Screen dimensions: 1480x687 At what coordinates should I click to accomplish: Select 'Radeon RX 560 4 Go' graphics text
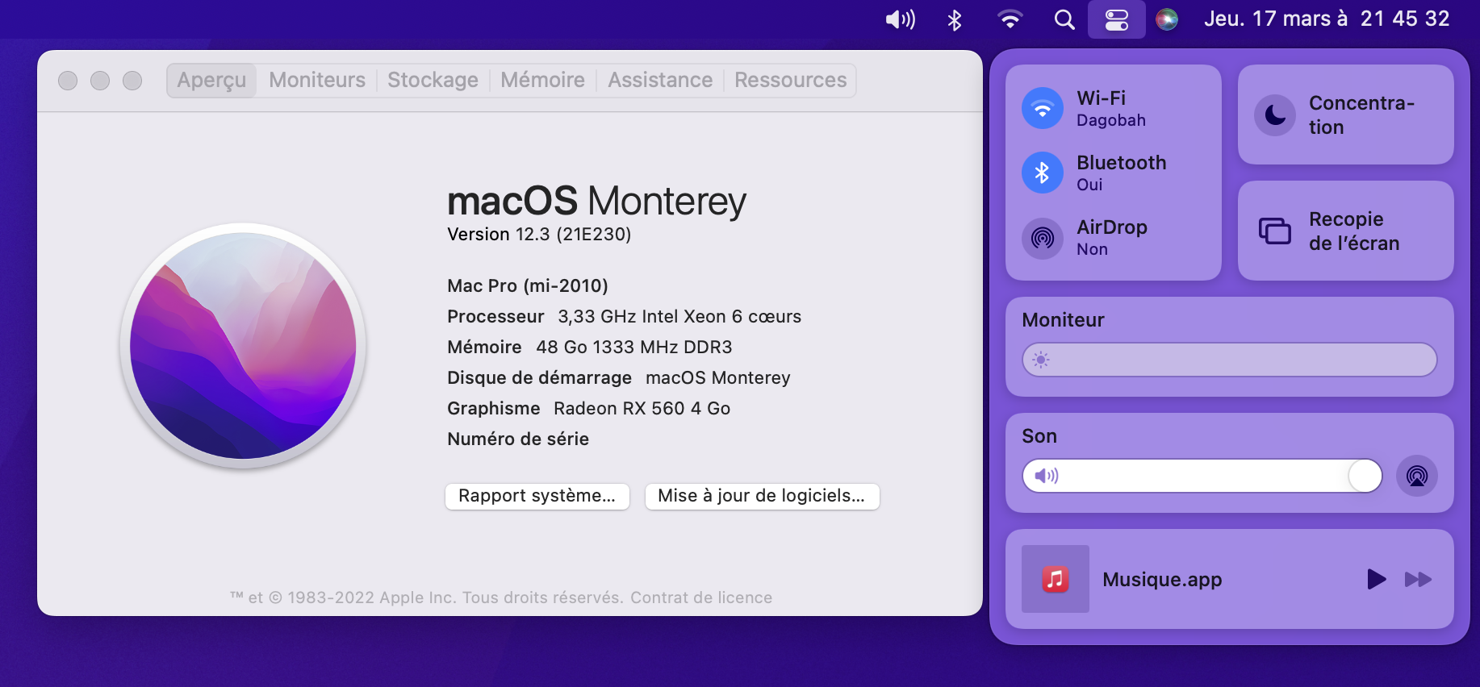click(x=642, y=409)
